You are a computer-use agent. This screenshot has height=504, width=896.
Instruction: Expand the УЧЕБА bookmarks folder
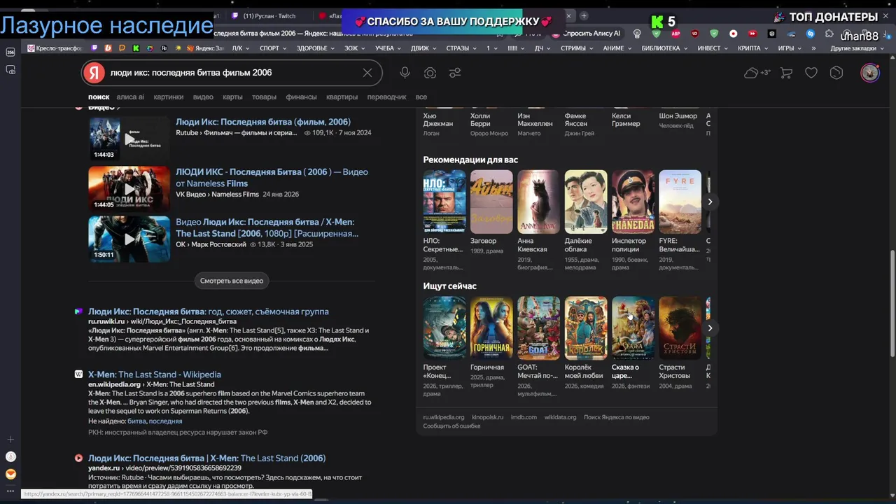pyautogui.click(x=388, y=48)
